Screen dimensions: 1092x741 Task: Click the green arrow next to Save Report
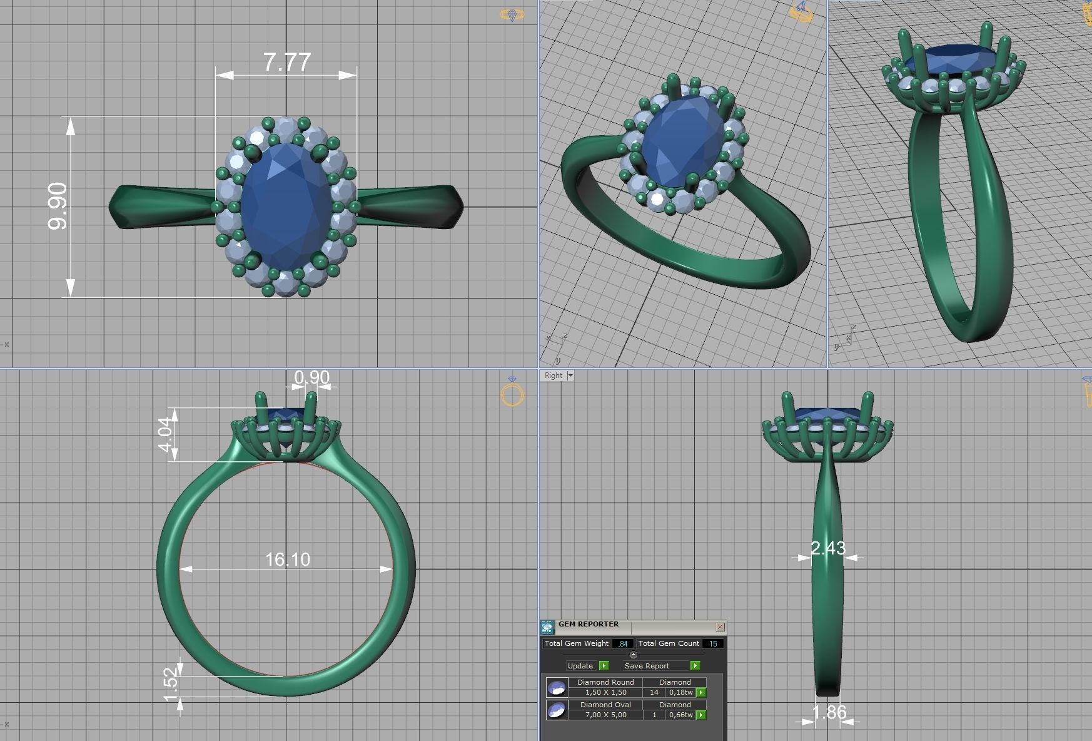click(x=695, y=665)
